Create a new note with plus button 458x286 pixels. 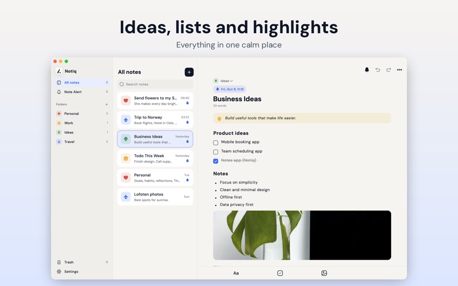(x=189, y=72)
